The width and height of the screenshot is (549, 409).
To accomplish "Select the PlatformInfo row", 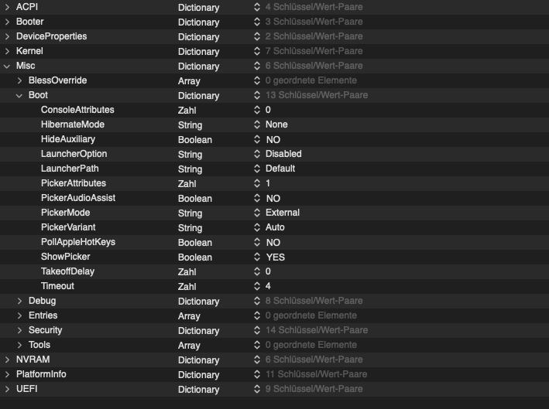I will (x=41, y=374).
